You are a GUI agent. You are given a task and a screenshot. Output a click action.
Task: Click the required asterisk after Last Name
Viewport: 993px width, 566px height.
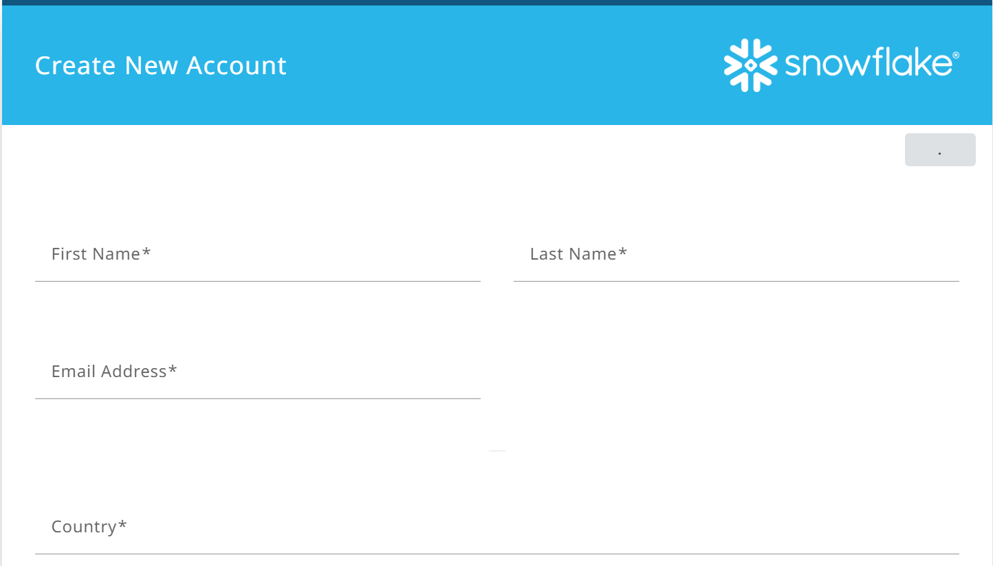(622, 252)
